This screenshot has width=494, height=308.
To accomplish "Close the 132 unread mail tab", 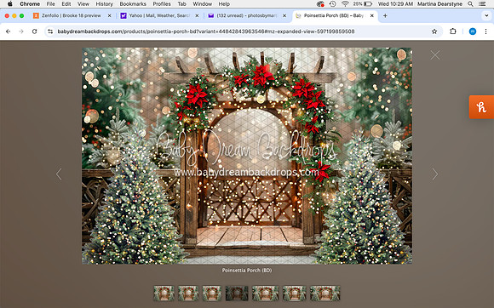I will [x=284, y=15].
